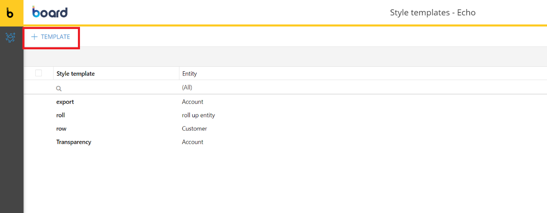Click the Style templates - Echo page title

click(433, 13)
